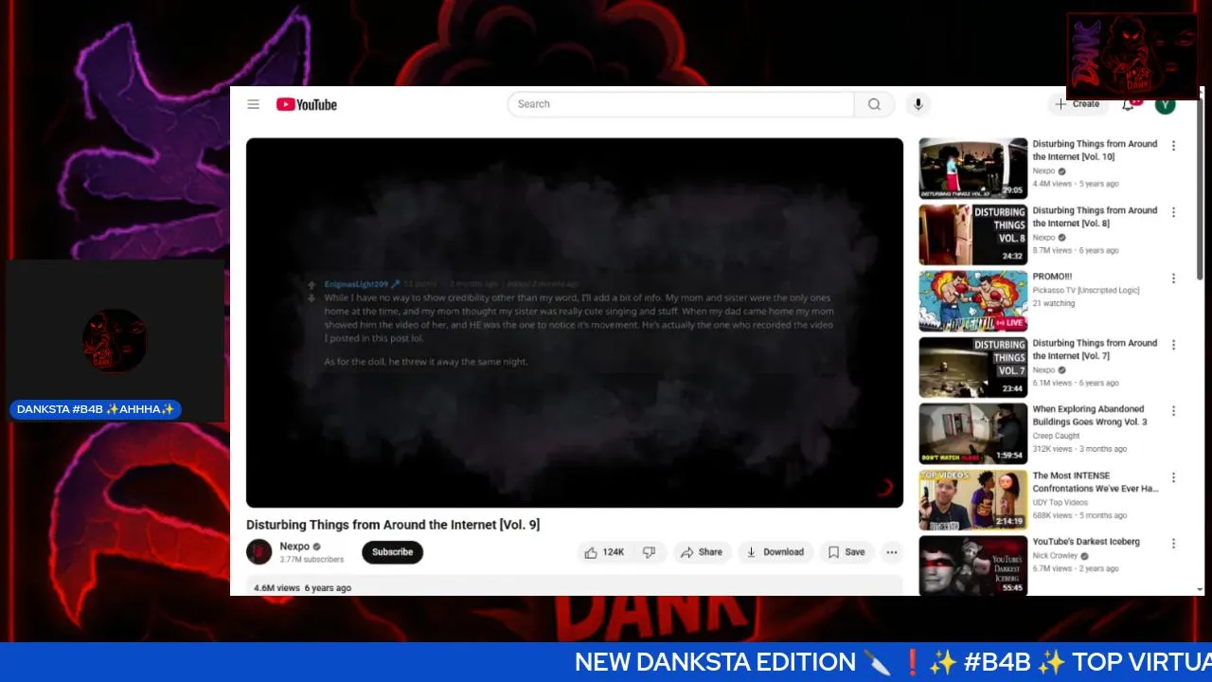Click the search magnifier button
1212x682 pixels.
click(x=874, y=104)
